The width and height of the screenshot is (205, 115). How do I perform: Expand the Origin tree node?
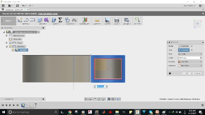coord(7,43)
